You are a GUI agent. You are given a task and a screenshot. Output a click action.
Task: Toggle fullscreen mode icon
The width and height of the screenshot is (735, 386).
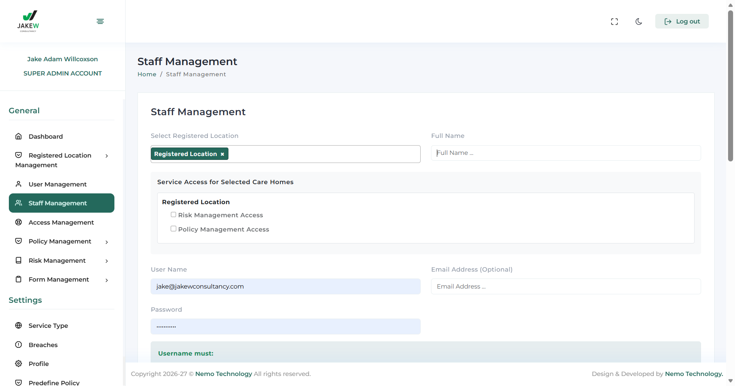(x=614, y=22)
